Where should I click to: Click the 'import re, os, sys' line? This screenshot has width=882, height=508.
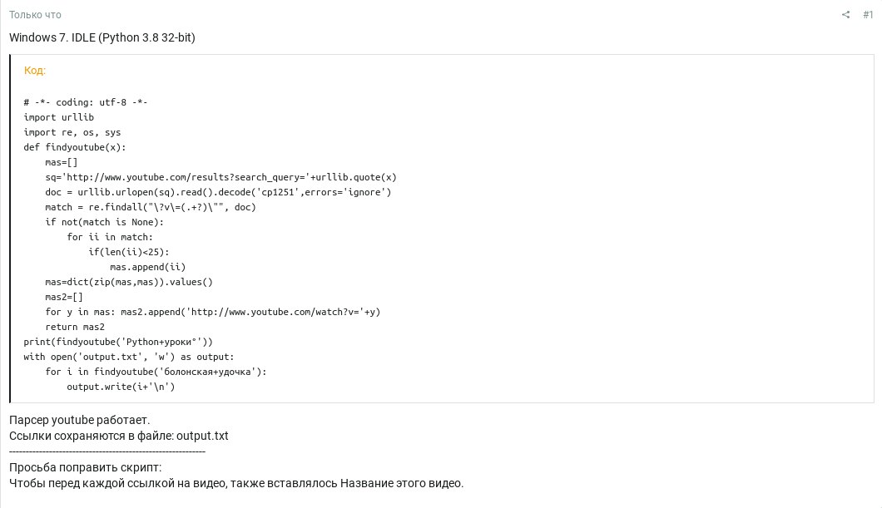(x=72, y=132)
